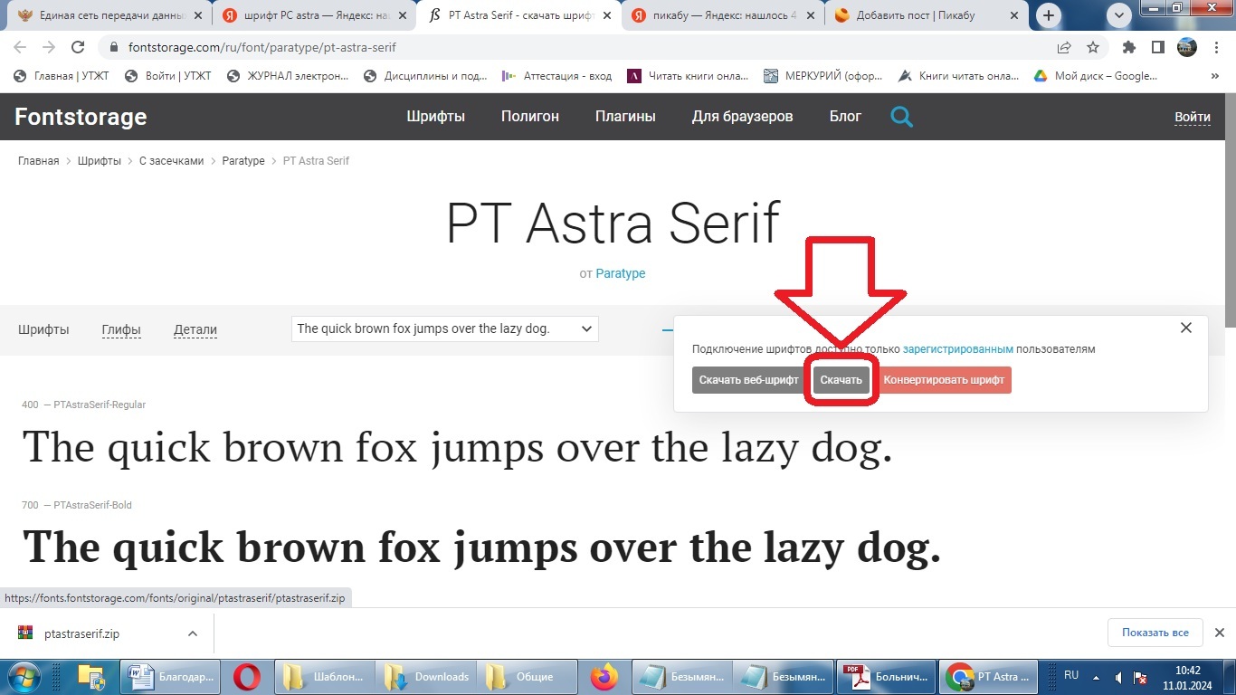Click the search magnifier icon in Fontstorage header

901,117
